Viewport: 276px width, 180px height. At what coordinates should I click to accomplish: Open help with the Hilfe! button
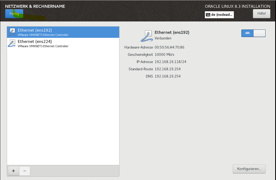262,14
